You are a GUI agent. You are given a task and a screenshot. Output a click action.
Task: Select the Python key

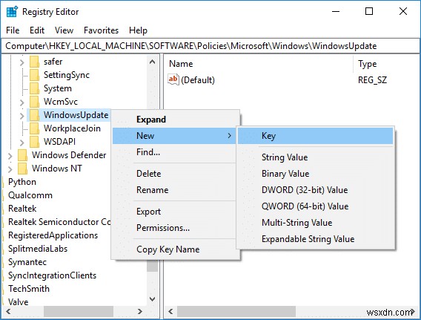[22, 182]
